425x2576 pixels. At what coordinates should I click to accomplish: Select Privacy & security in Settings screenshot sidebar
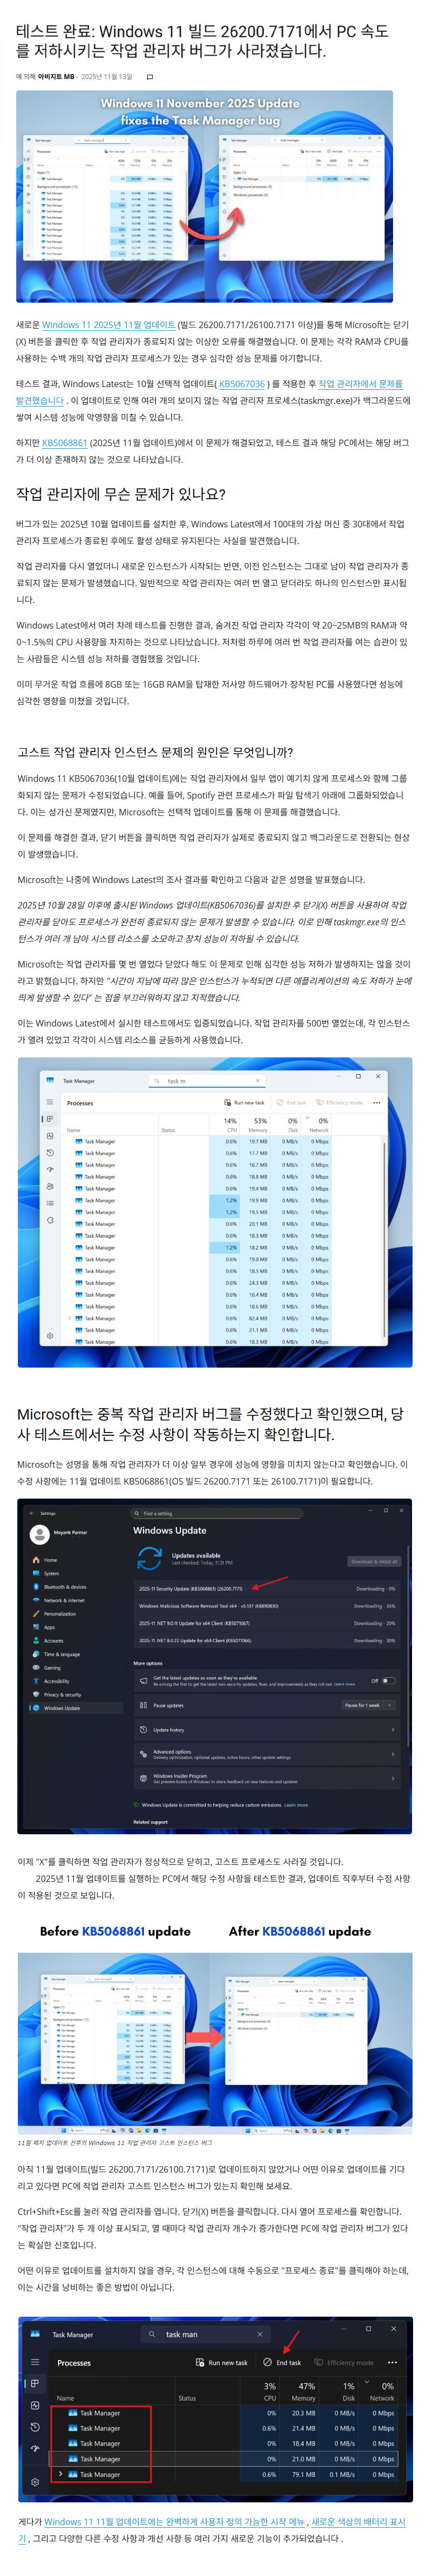click(x=61, y=1694)
